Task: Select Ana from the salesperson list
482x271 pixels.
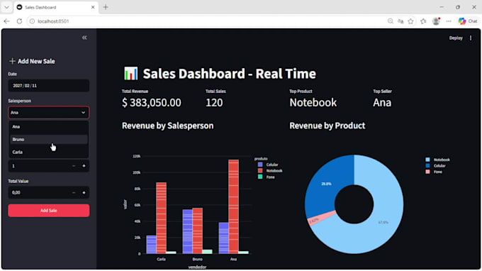Action: point(49,127)
